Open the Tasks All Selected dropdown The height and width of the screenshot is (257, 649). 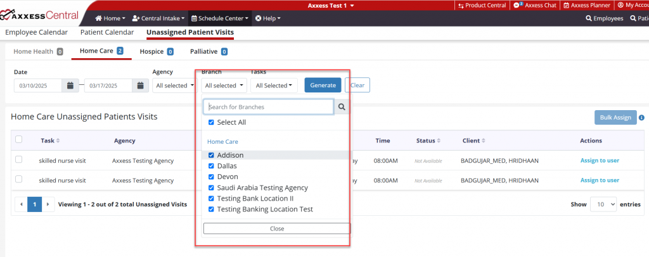274,85
